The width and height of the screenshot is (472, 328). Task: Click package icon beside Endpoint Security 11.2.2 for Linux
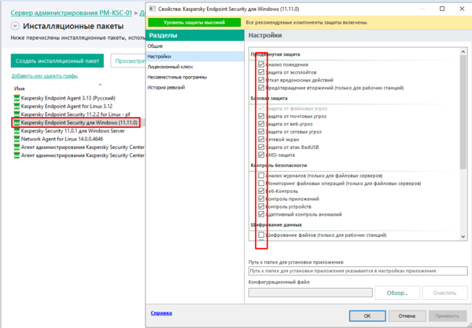(17, 115)
